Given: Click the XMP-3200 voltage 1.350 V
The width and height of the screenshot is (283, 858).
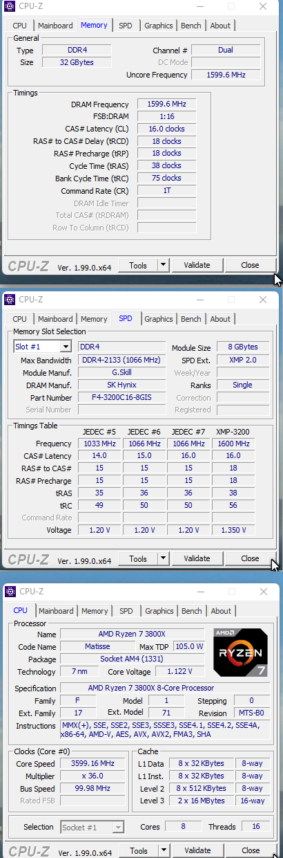Looking at the screenshot, I should click(233, 530).
